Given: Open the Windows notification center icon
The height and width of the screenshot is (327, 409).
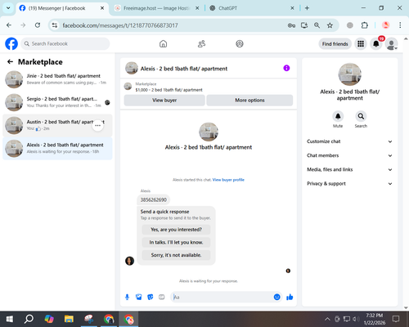Looking at the screenshot, I should [x=396, y=319].
